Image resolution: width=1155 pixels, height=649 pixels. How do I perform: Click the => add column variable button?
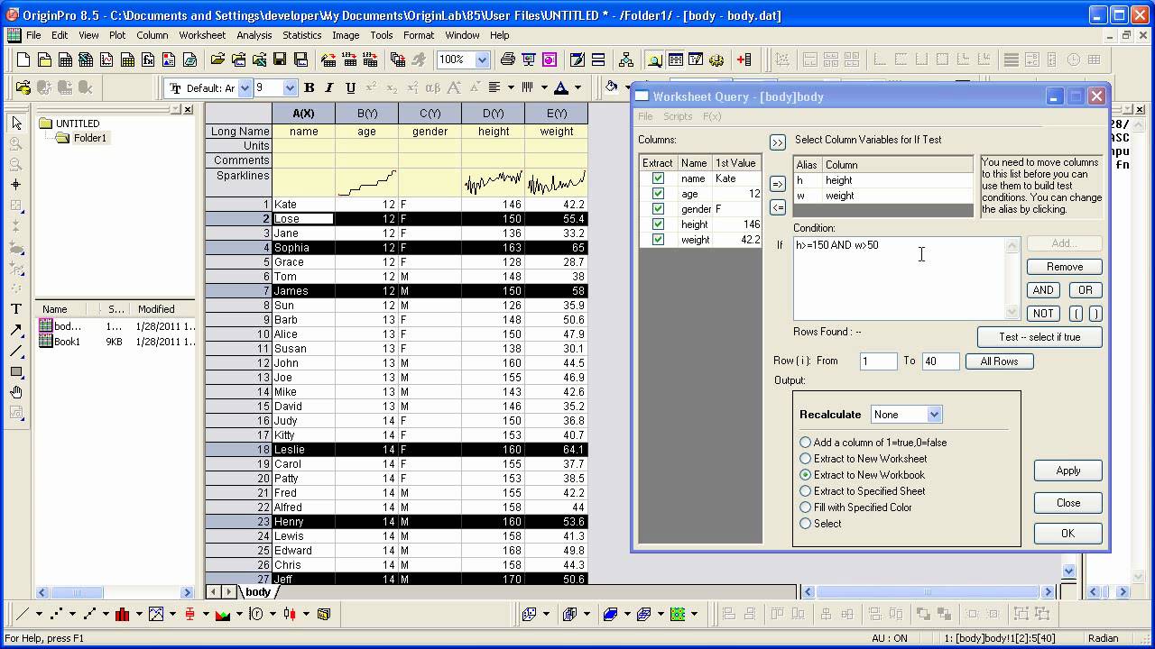778,184
